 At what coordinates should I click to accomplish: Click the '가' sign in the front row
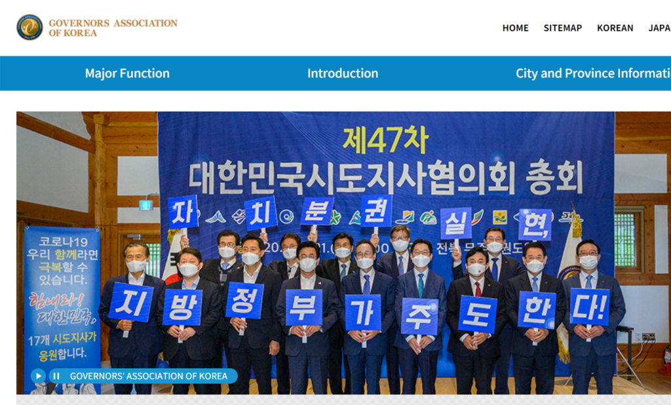pos(363,312)
